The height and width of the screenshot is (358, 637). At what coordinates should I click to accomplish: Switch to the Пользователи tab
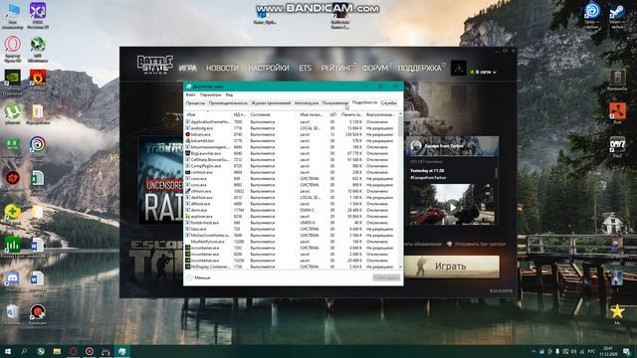[335, 103]
